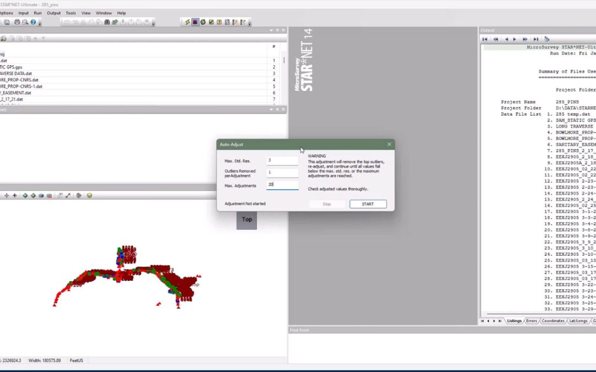
Task: Open the Tools menu
Action: click(71, 13)
